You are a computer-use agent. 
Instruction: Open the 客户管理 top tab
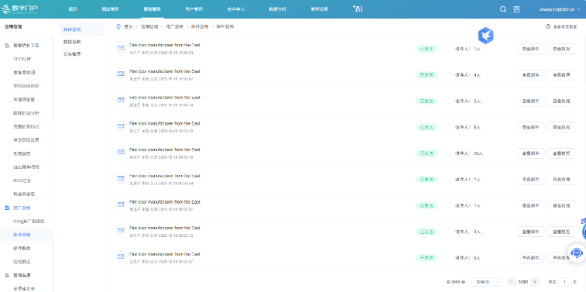point(194,9)
